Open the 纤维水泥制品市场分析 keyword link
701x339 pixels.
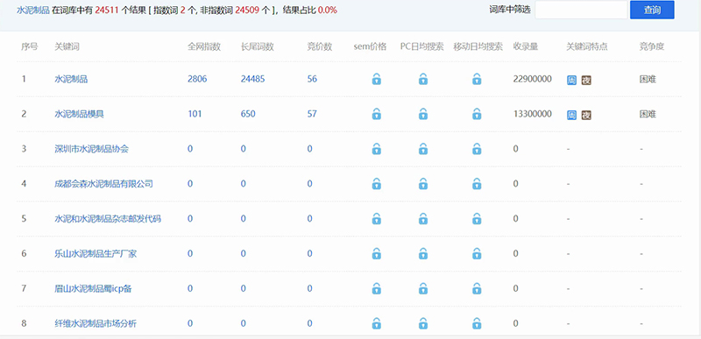pos(96,323)
